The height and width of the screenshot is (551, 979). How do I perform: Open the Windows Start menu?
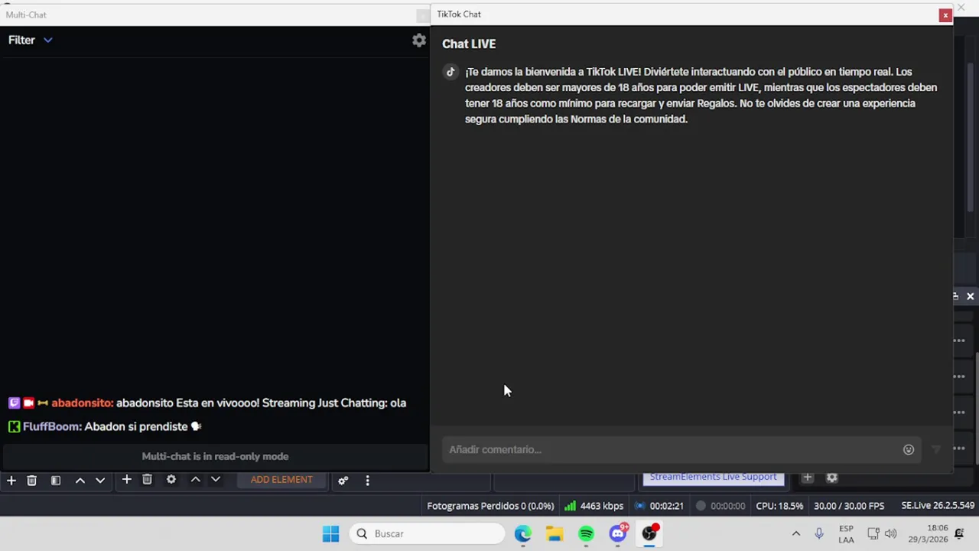330,534
